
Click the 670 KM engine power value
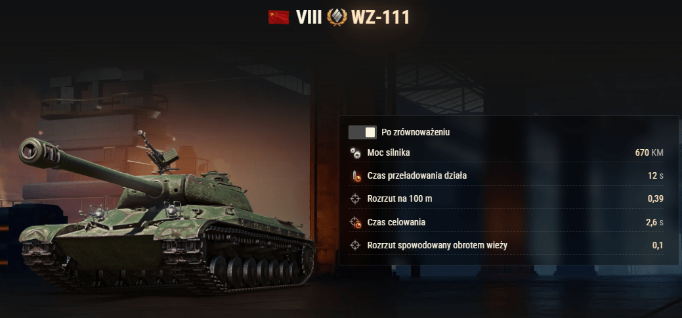point(649,153)
